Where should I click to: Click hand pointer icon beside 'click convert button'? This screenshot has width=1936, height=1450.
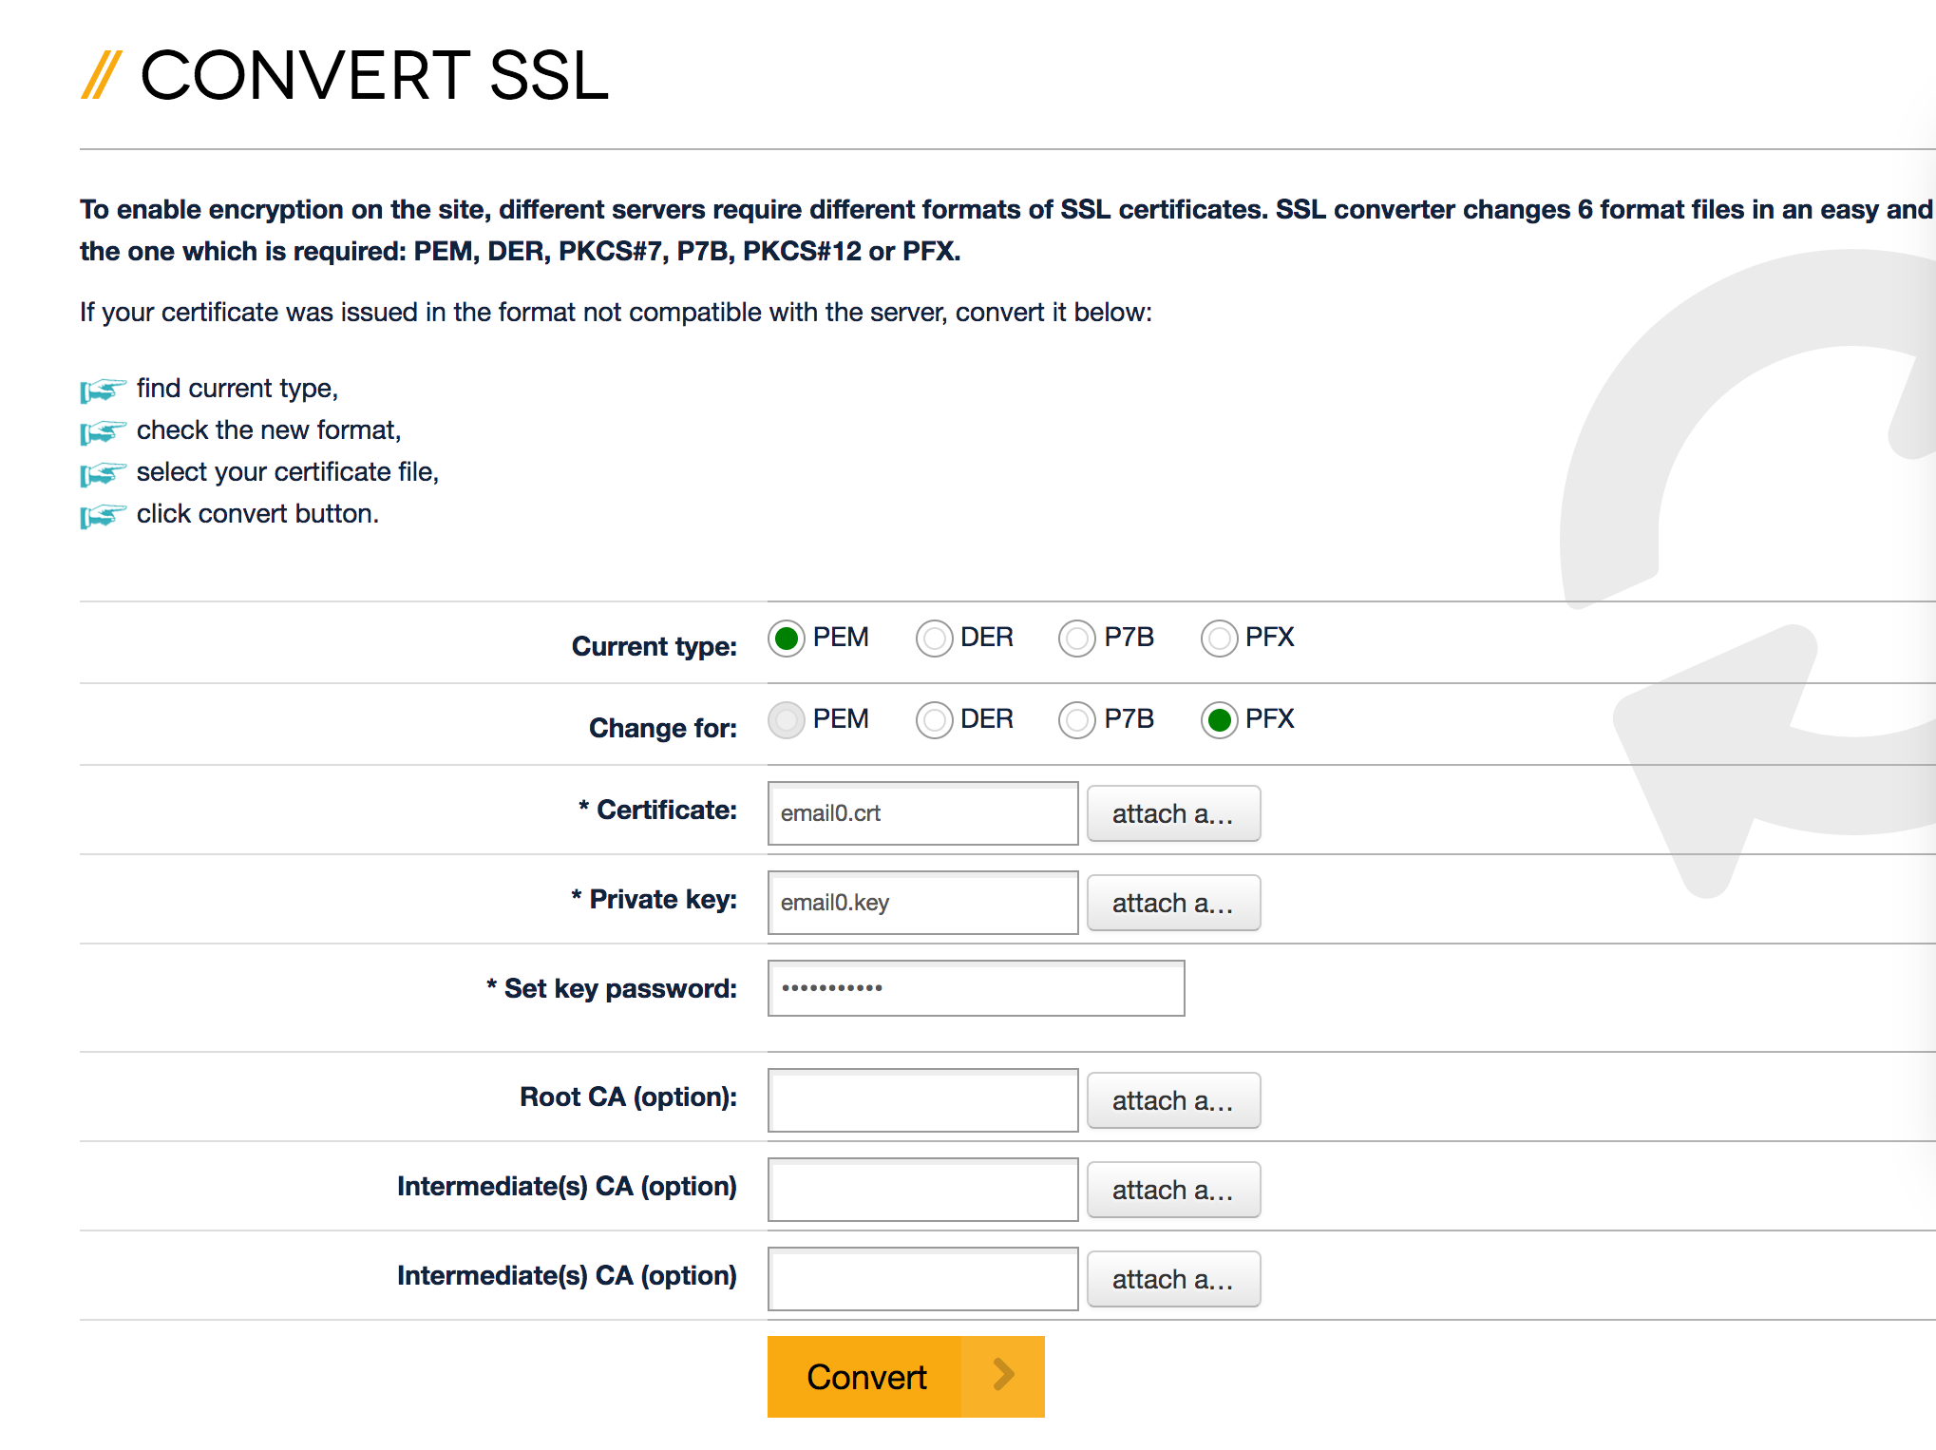103,515
